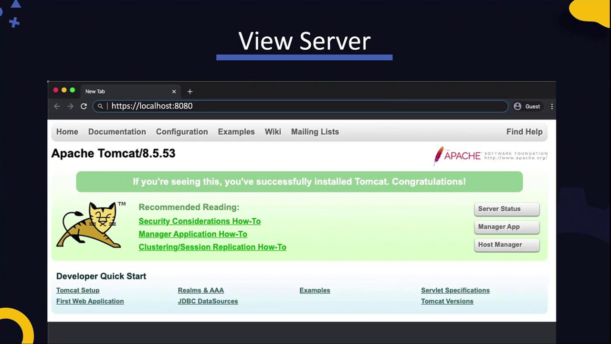Open the Tomcat Setup link
Viewport: 611px width, 344px height.
(78, 290)
